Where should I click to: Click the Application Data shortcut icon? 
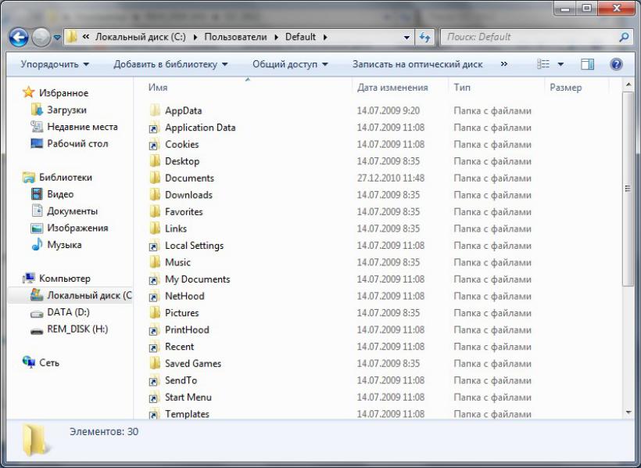pos(155,128)
